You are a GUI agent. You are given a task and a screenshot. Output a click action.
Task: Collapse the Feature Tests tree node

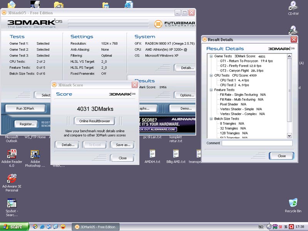click(211, 90)
